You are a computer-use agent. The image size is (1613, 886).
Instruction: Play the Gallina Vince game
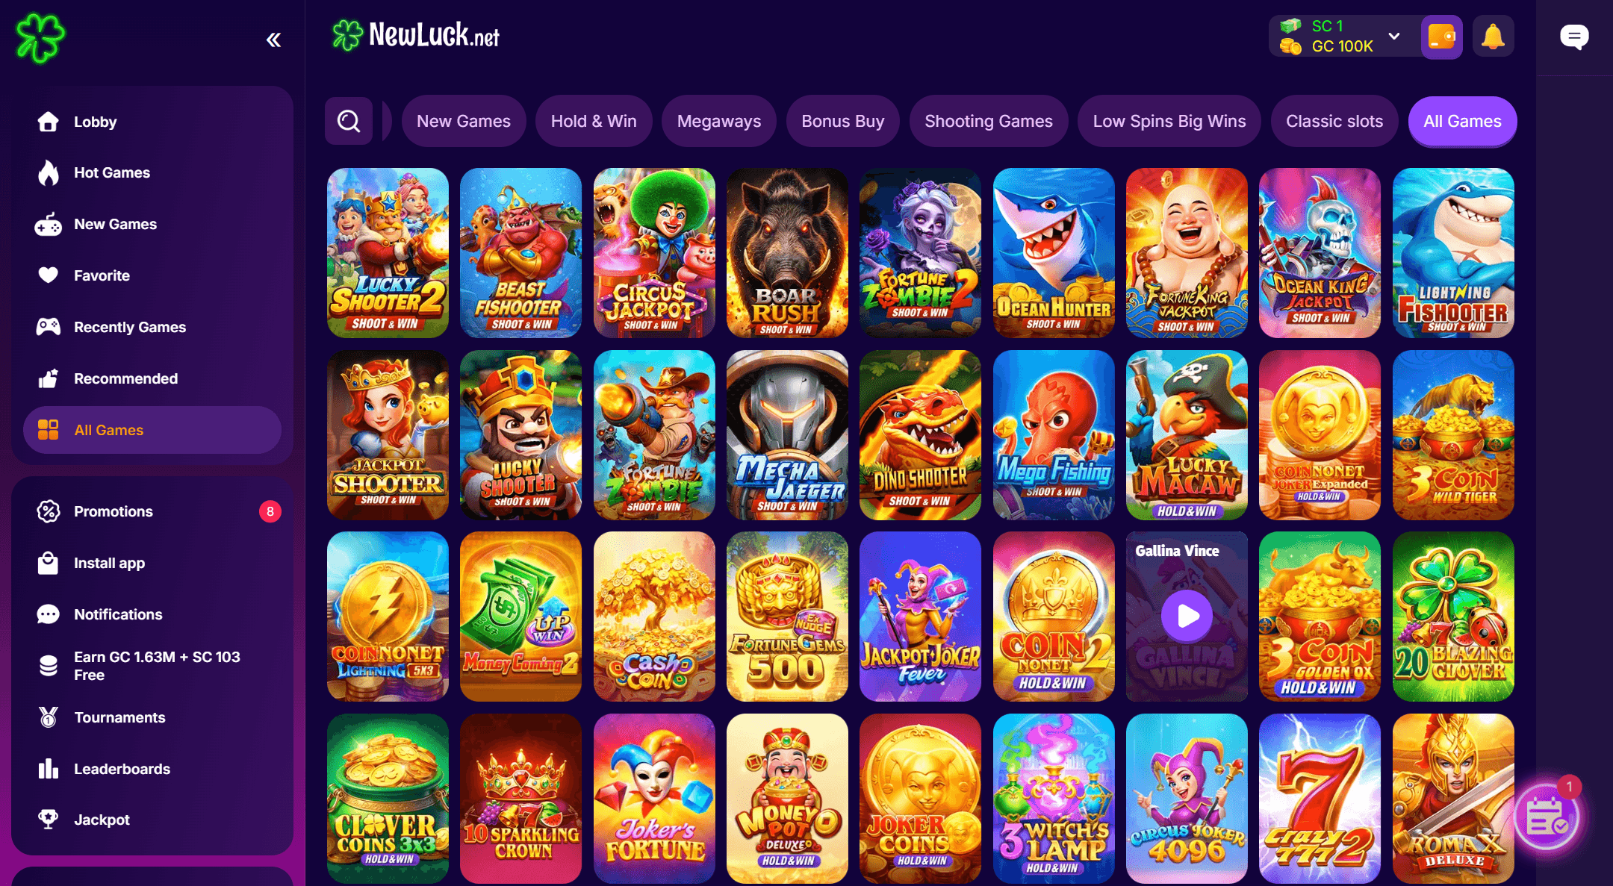coord(1187,617)
